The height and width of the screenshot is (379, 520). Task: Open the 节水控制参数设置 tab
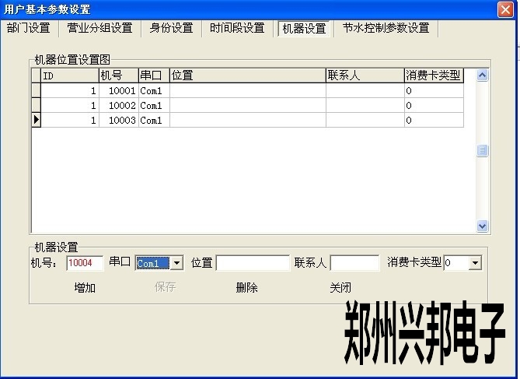click(386, 28)
